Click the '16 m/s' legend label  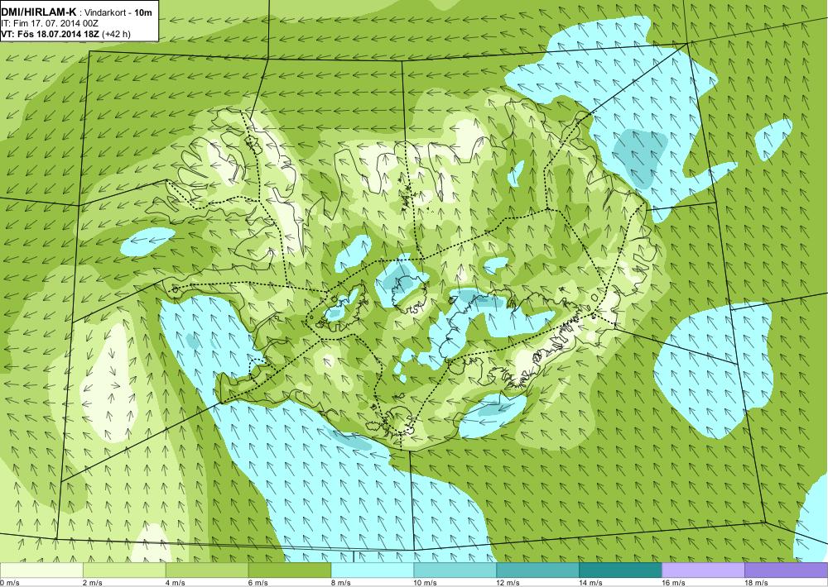(x=674, y=583)
